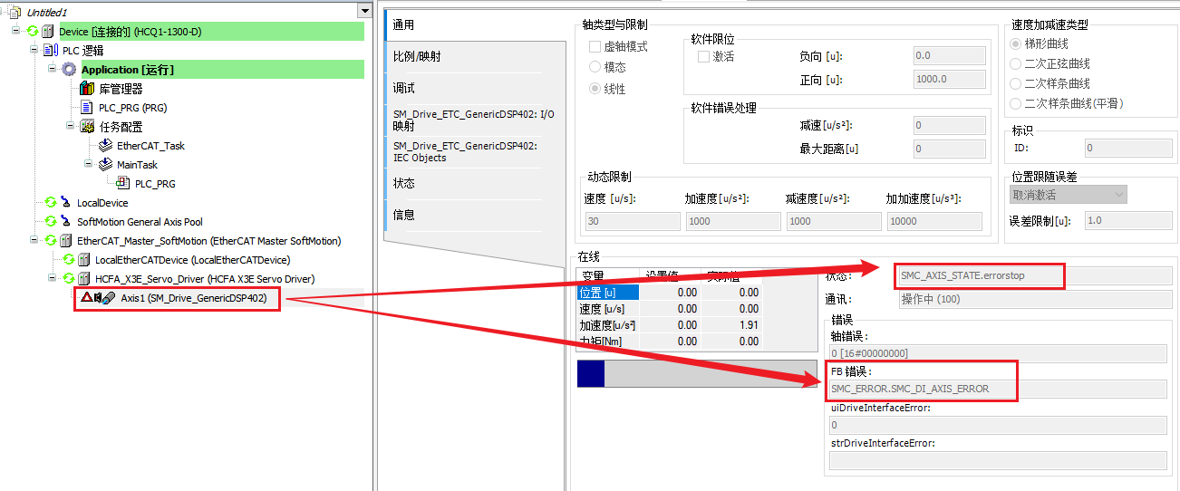Open the position following error dropdown
The height and width of the screenshot is (491, 1180).
pos(1069,195)
